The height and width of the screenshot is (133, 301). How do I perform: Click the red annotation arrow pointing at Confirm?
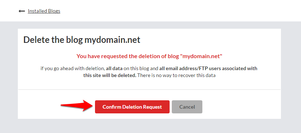(x=76, y=105)
